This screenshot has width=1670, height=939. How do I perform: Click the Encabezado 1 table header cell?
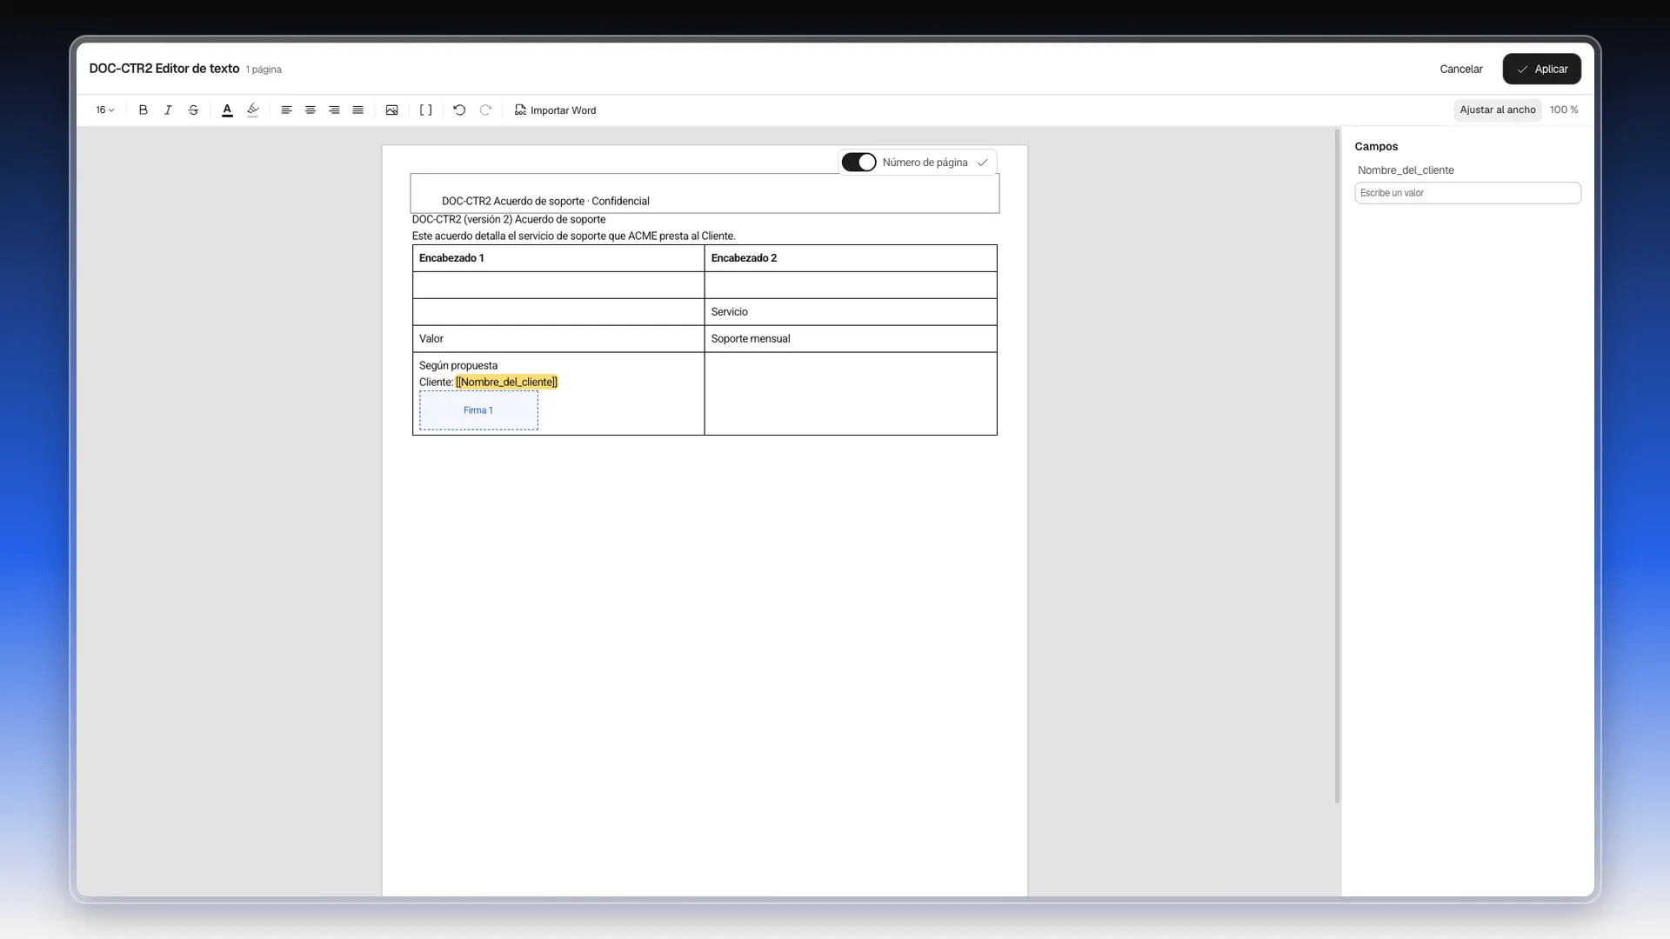[x=558, y=258]
